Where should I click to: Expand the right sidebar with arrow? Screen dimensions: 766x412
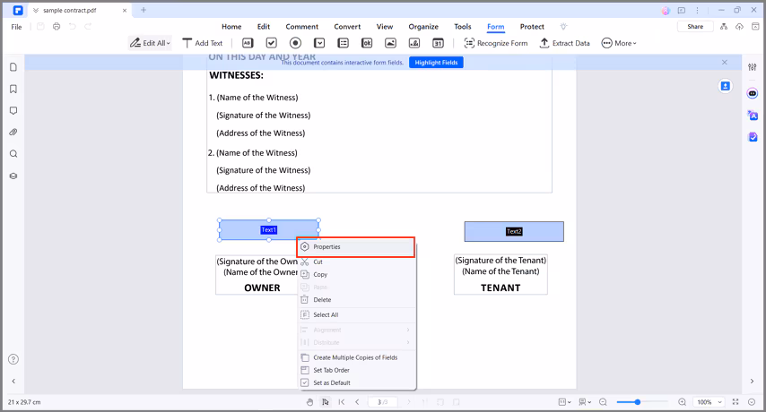pos(753,382)
